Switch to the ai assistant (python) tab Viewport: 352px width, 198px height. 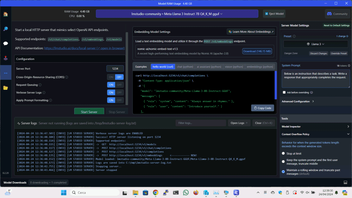click(x=209, y=67)
